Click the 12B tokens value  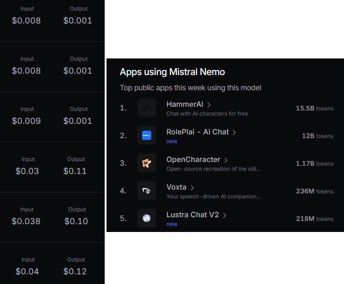(x=318, y=136)
